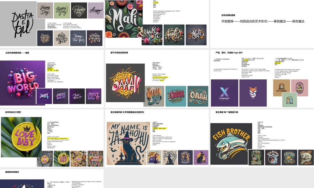Open the large Mali floral typography image
This screenshot has height=188, width=314.
pyautogui.click(x=124, y=19)
